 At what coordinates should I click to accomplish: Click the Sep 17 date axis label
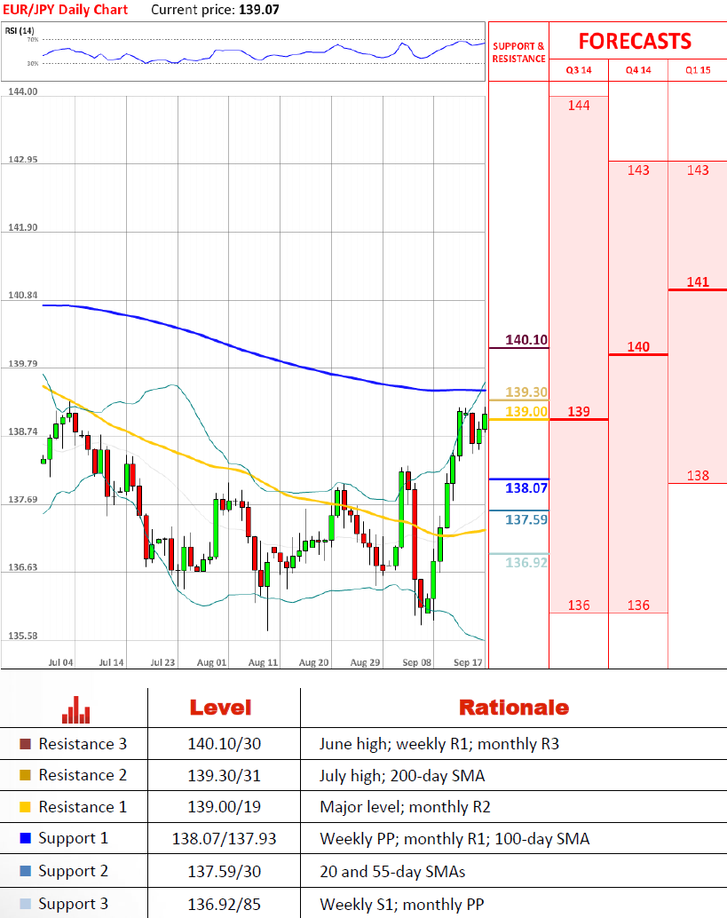pos(468,662)
